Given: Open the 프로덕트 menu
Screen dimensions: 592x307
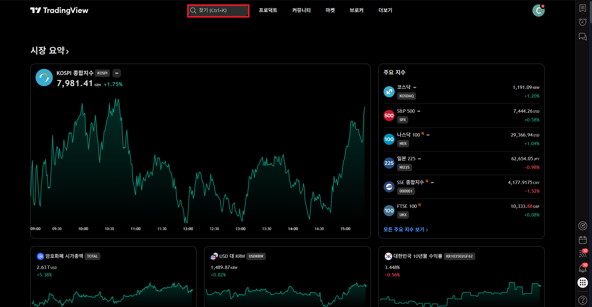Looking at the screenshot, I should coord(268,10).
